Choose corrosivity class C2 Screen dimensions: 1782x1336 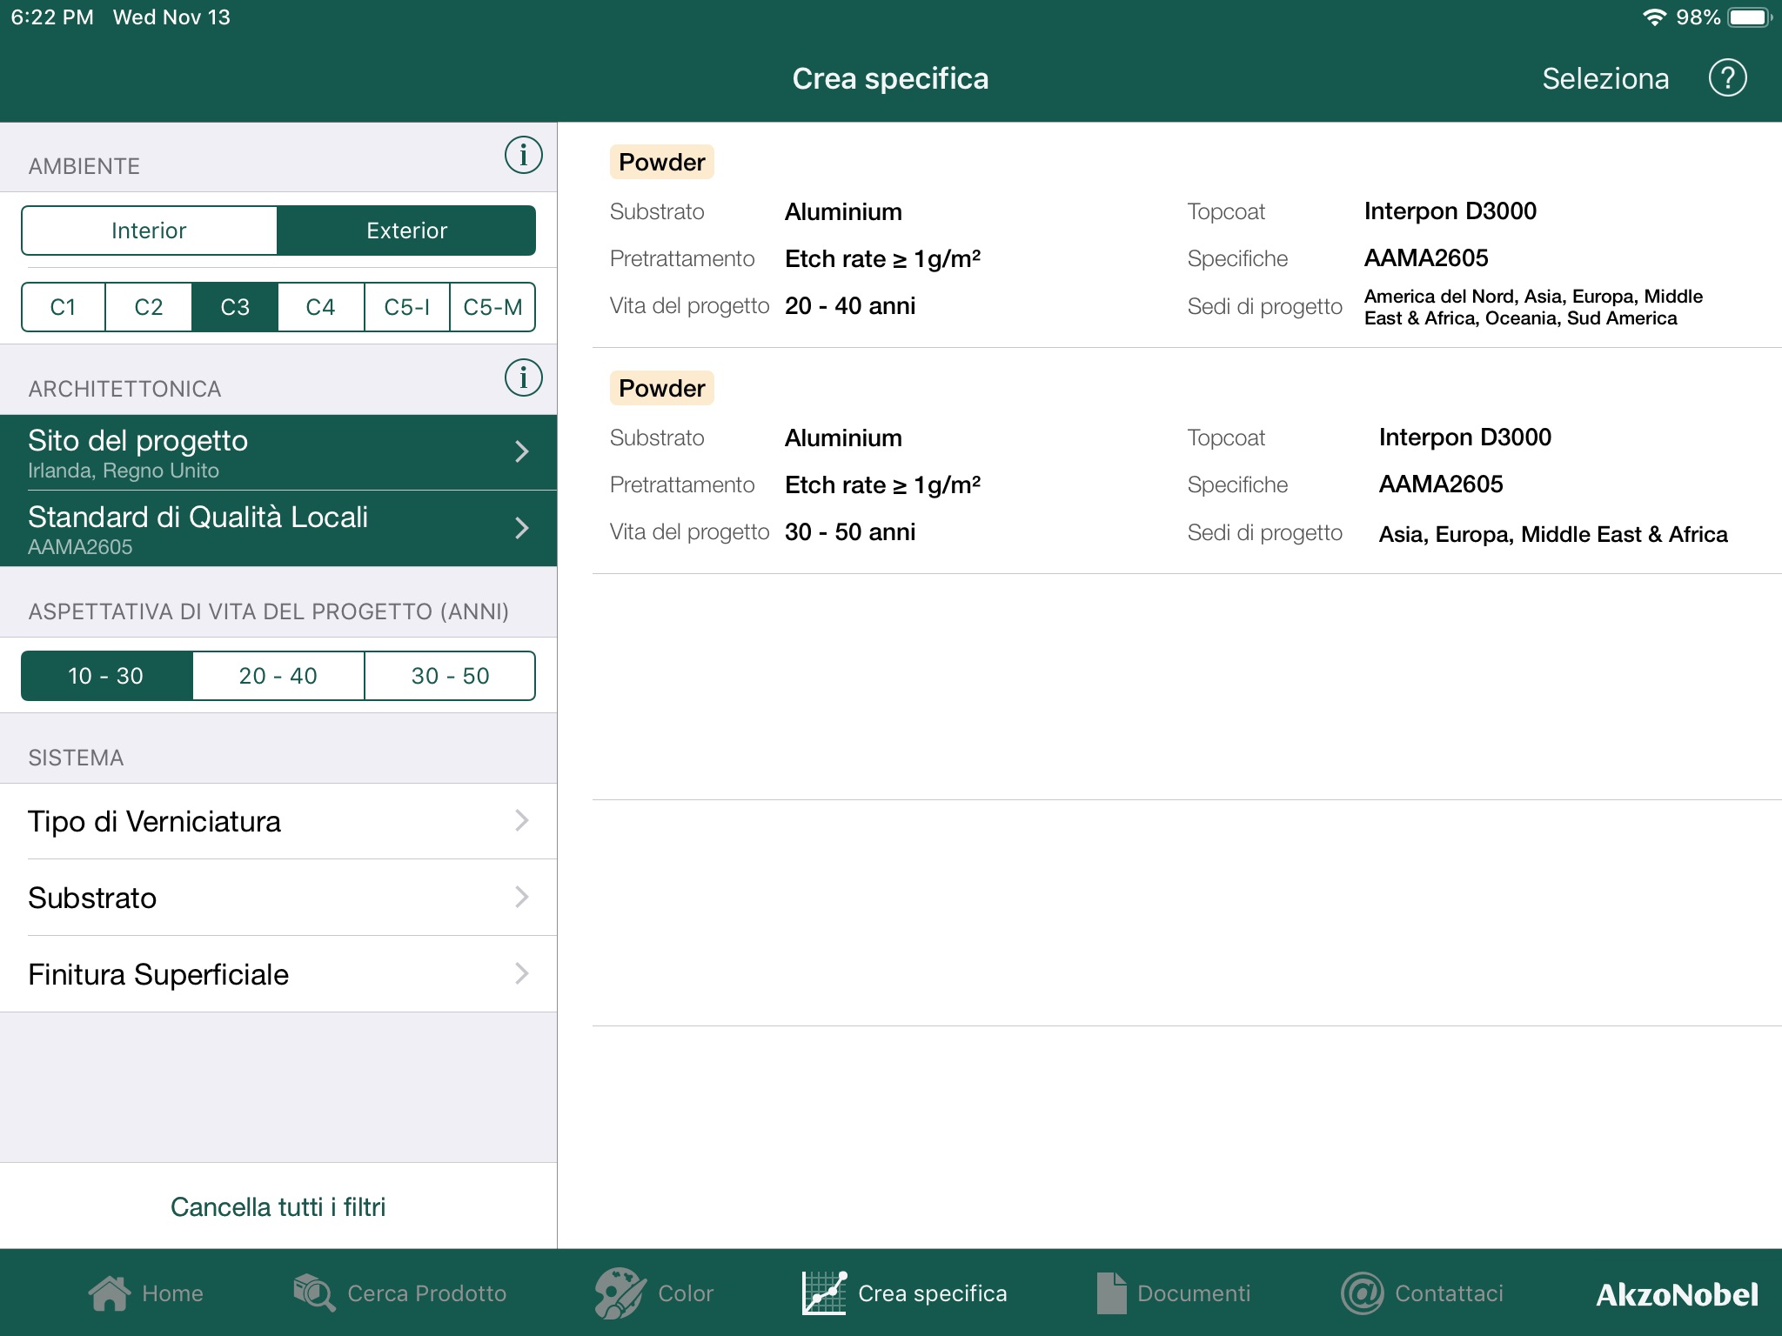pos(149,307)
